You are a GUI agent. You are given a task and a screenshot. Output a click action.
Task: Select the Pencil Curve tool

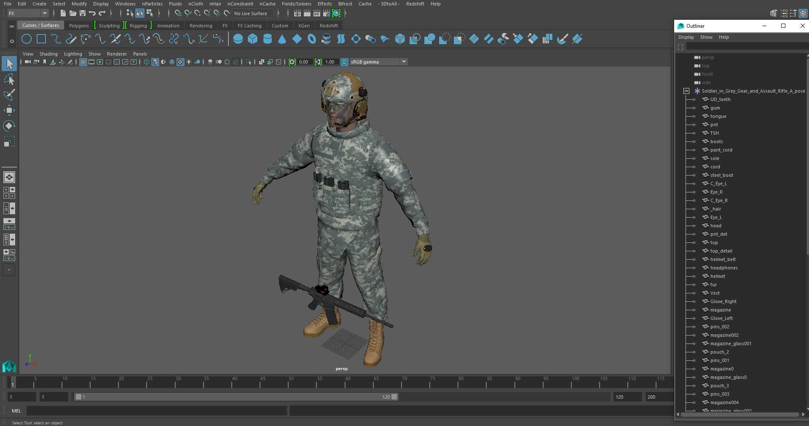coord(71,39)
